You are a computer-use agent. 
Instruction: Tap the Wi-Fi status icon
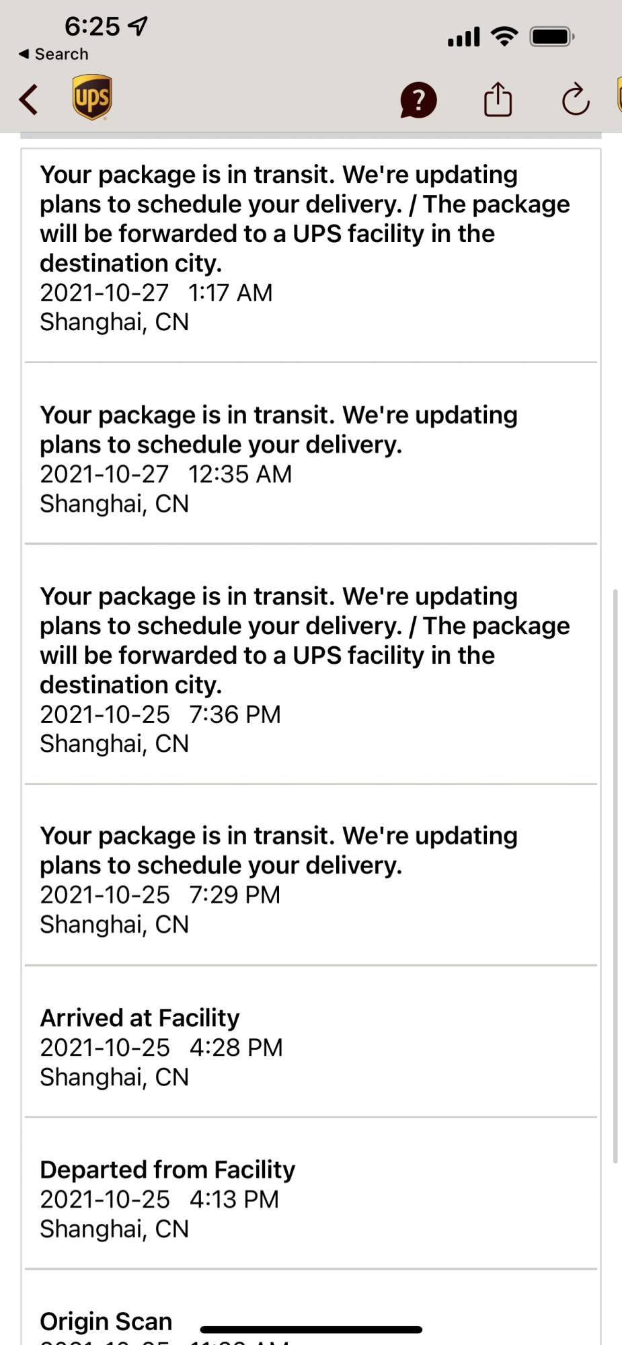[x=504, y=36]
